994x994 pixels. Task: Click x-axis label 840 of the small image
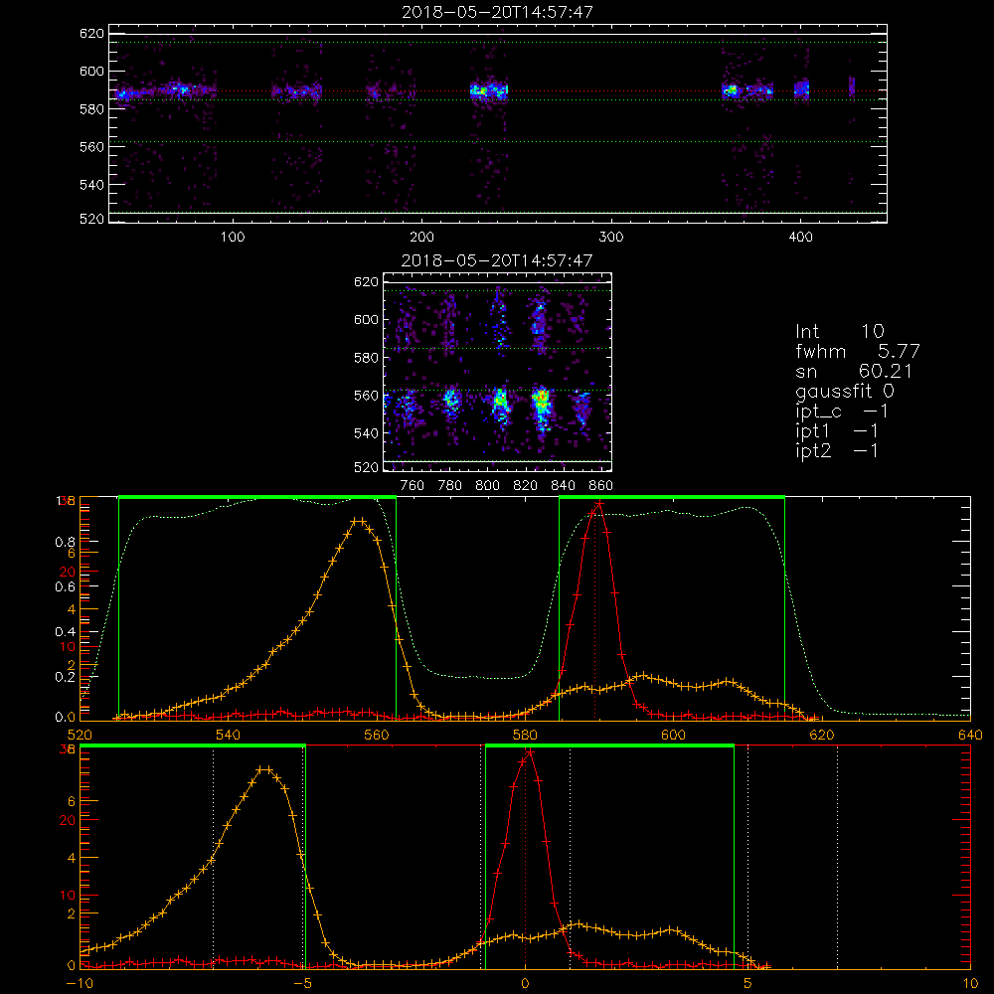pos(563,486)
